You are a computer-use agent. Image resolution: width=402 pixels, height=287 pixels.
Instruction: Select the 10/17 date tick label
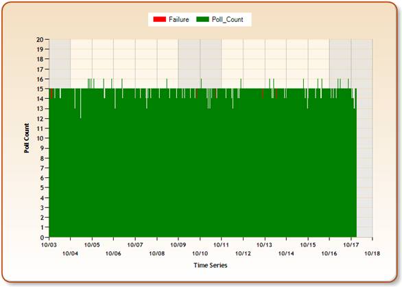(x=351, y=244)
